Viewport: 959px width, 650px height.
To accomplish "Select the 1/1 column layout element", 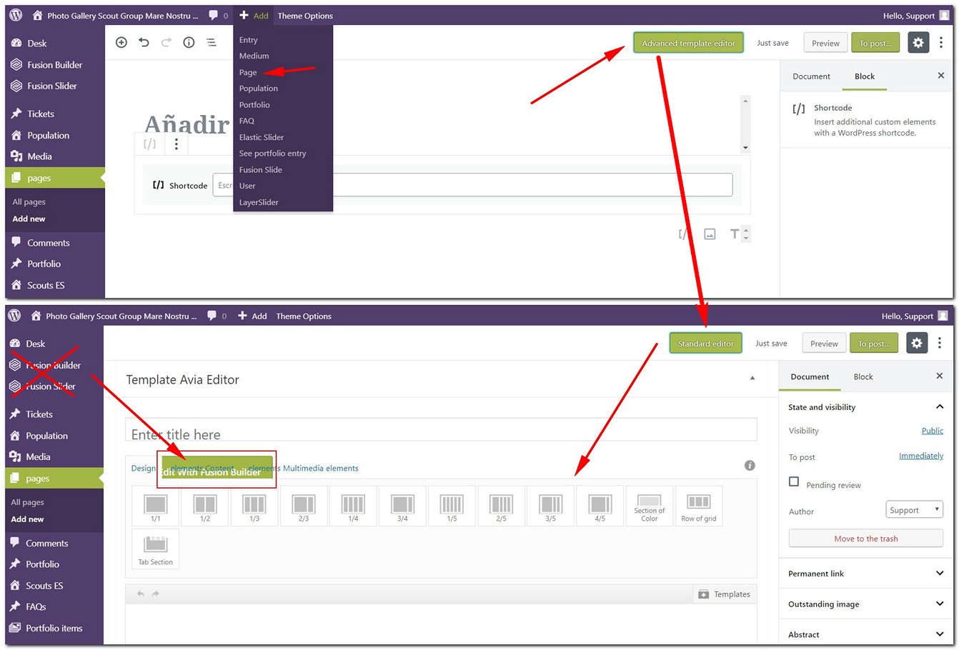I will [156, 506].
